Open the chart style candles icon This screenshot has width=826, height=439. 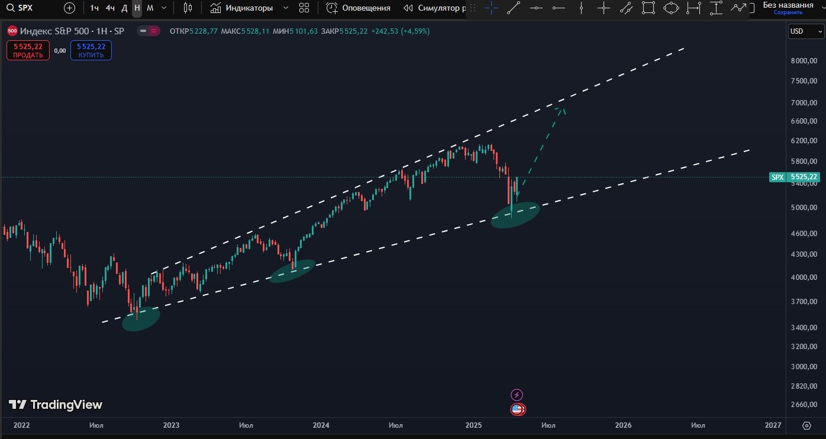click(x=187, y=8)
